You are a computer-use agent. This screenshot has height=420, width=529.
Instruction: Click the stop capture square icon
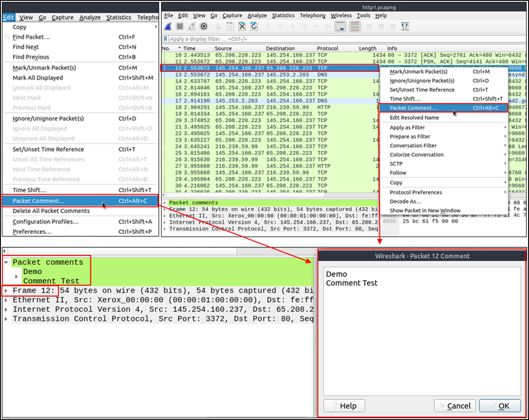click(x=180, y=27)
